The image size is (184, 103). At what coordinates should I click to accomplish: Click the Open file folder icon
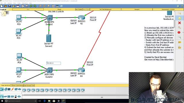pyautogui.click(x=5, y=6)
